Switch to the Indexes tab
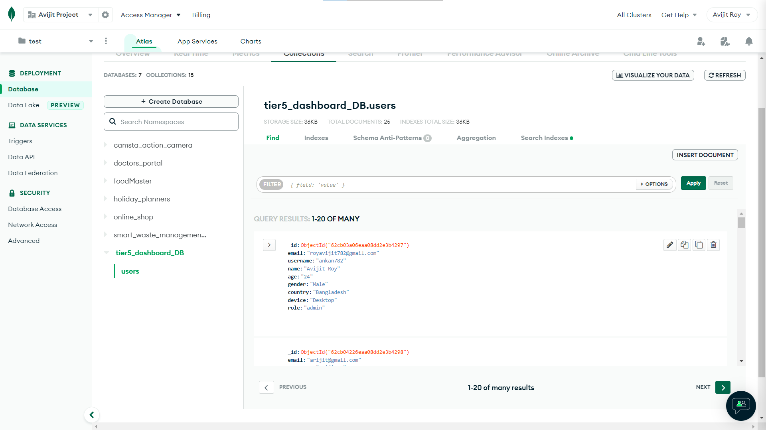This screenshot has width=766, height=430. pos(316,138)
